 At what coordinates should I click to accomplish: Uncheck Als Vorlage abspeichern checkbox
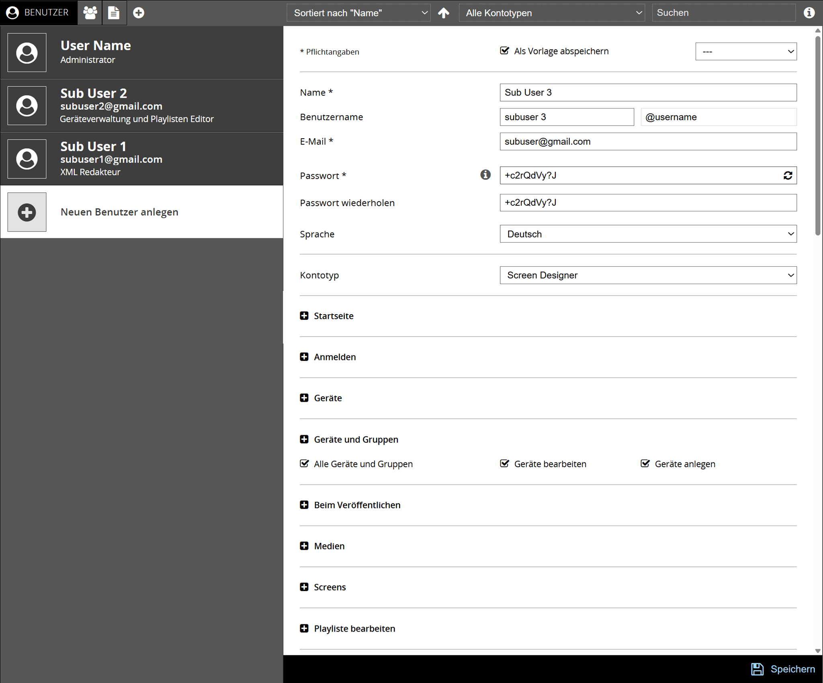(x=504, y=51)
